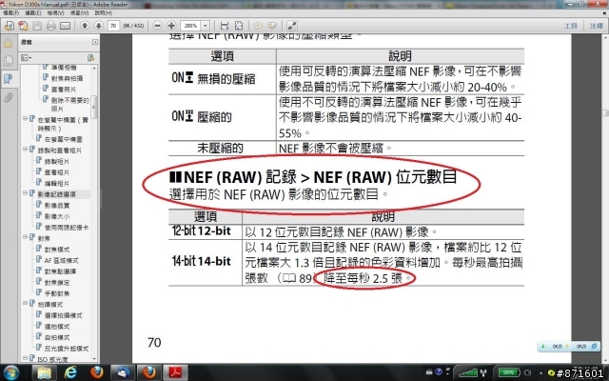The image size is (609, 381).
Task: Open the 編輯(E) menu
Action: pos(33,12)
